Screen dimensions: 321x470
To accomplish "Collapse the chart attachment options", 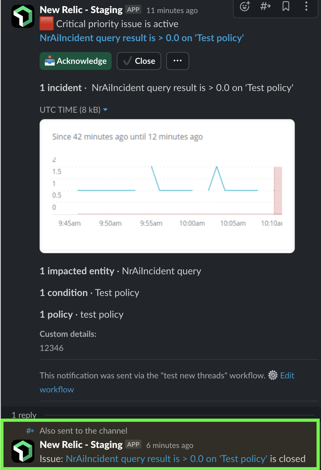I will point(105,110).
